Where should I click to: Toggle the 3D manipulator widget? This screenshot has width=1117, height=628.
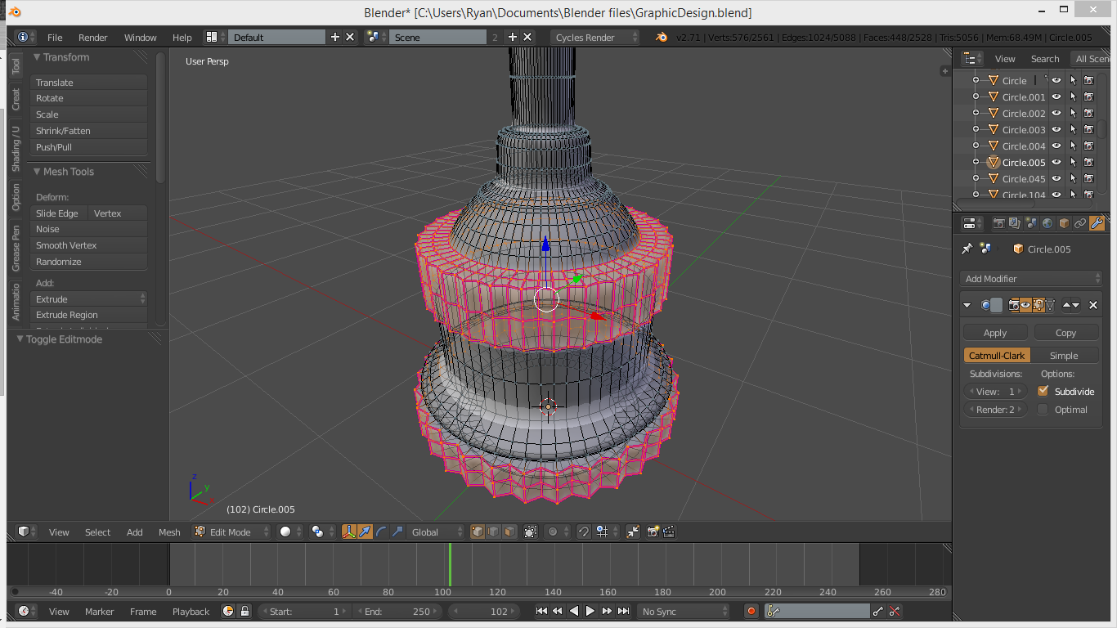coord(349,532)
